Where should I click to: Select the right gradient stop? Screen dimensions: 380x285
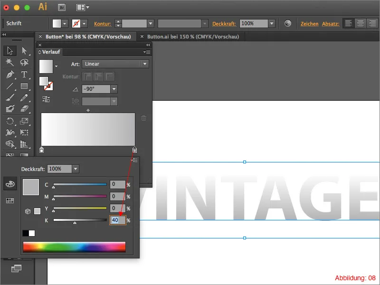(x=134, y=150)
